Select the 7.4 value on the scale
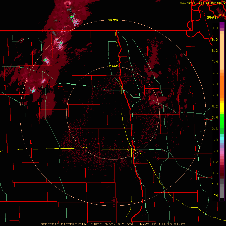Screen dimensions: 226x226 coord(215,62)
